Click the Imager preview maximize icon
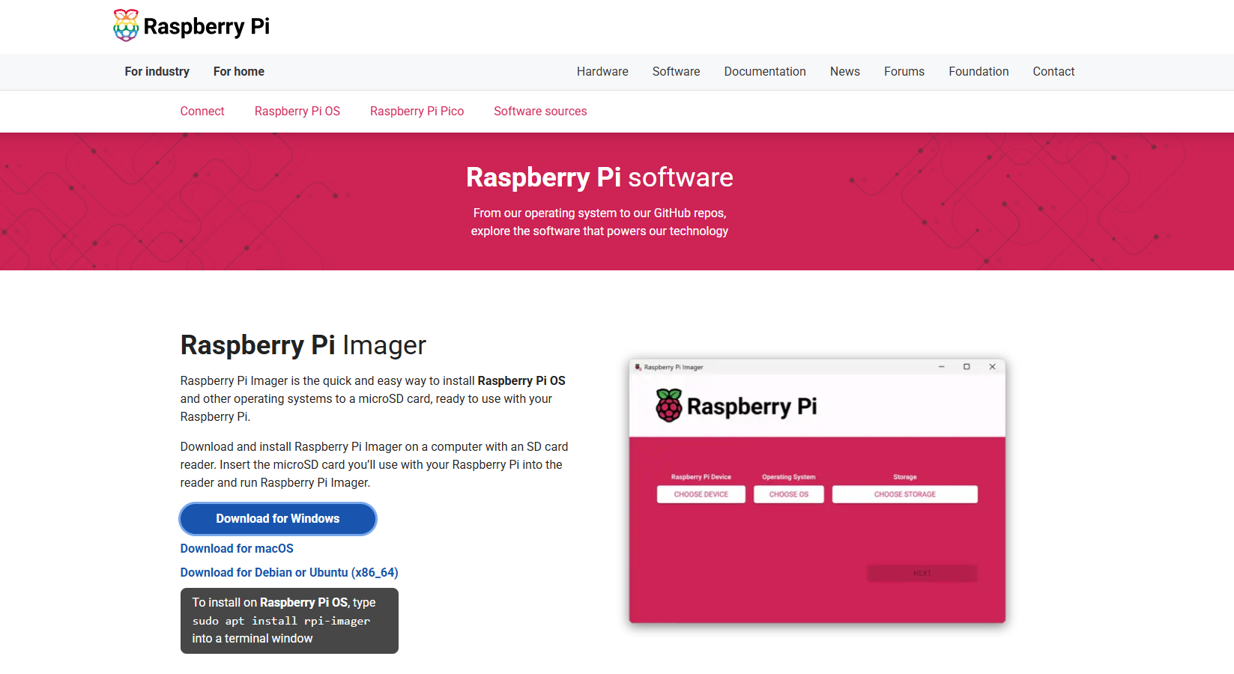The image size is (1234, 674). 967,367
